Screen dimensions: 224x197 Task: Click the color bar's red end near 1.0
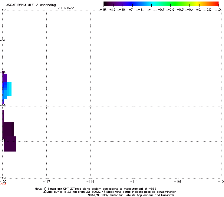tap(217, 4)
